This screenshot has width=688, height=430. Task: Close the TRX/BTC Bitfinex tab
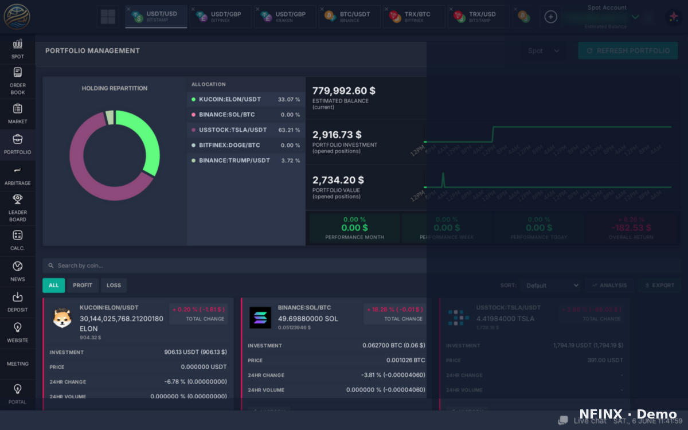387,9
